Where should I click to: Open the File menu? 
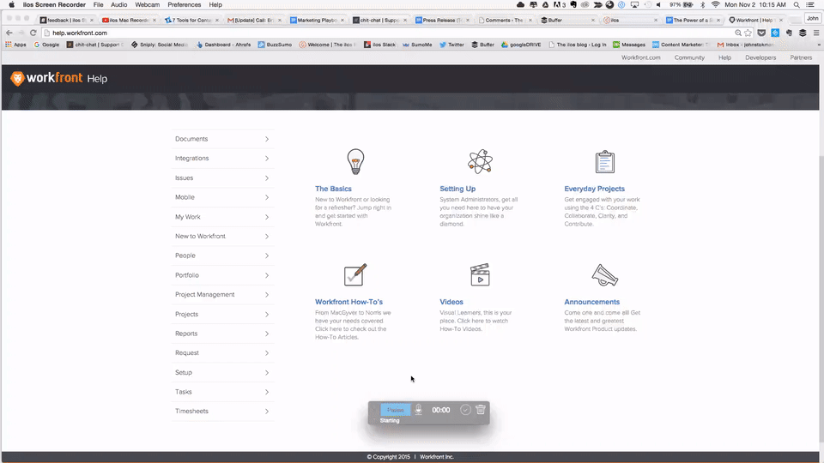coord(98,5)
